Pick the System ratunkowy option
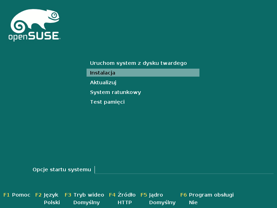277x208 pixels. (115, 92)
